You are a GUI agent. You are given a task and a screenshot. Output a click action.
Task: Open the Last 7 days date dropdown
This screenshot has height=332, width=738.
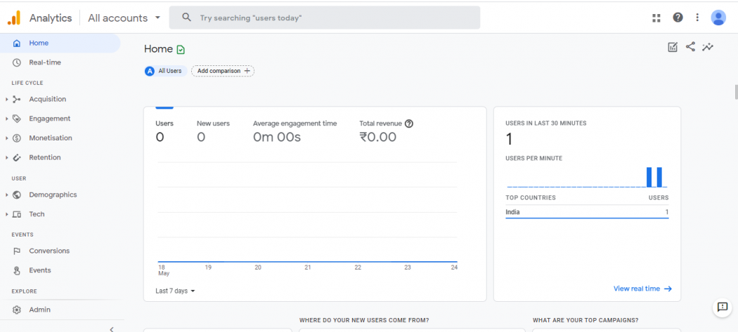click(175, 291)
